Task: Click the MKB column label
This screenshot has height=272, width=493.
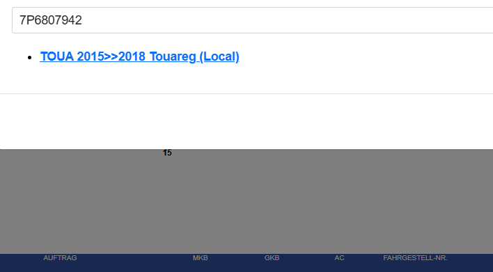Action: pyautogui.click(x=201, y=258)
